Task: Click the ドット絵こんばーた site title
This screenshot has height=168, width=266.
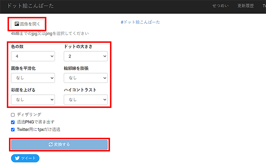Action: click(31, 6)
